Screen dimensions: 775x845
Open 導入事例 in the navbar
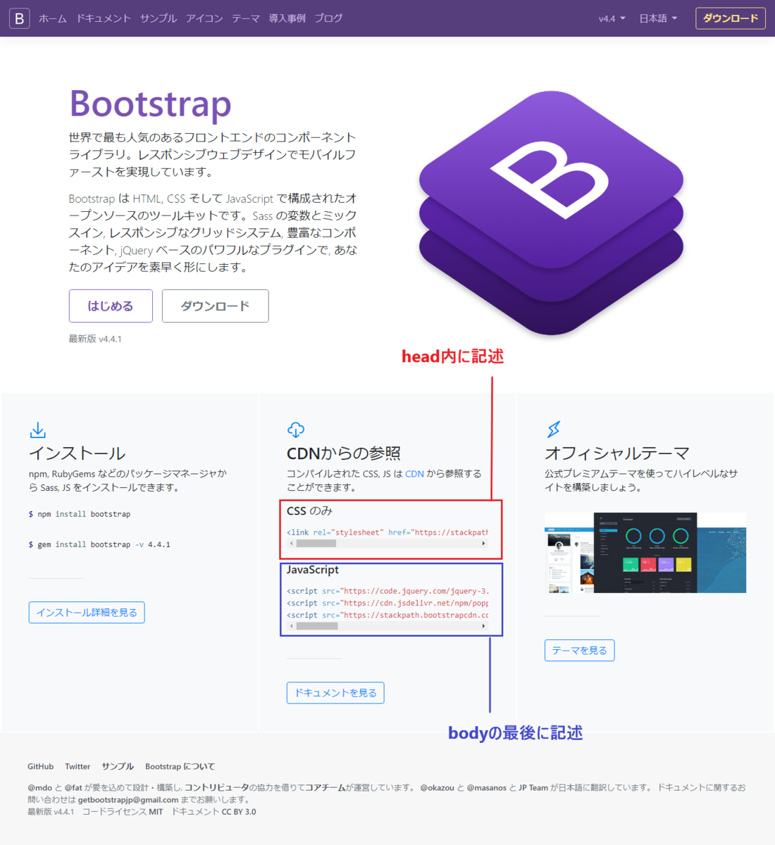[x=287, y=18]
